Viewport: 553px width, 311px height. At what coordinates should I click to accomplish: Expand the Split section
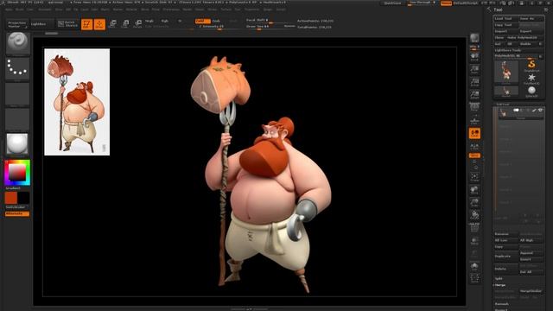coord(499,278)
